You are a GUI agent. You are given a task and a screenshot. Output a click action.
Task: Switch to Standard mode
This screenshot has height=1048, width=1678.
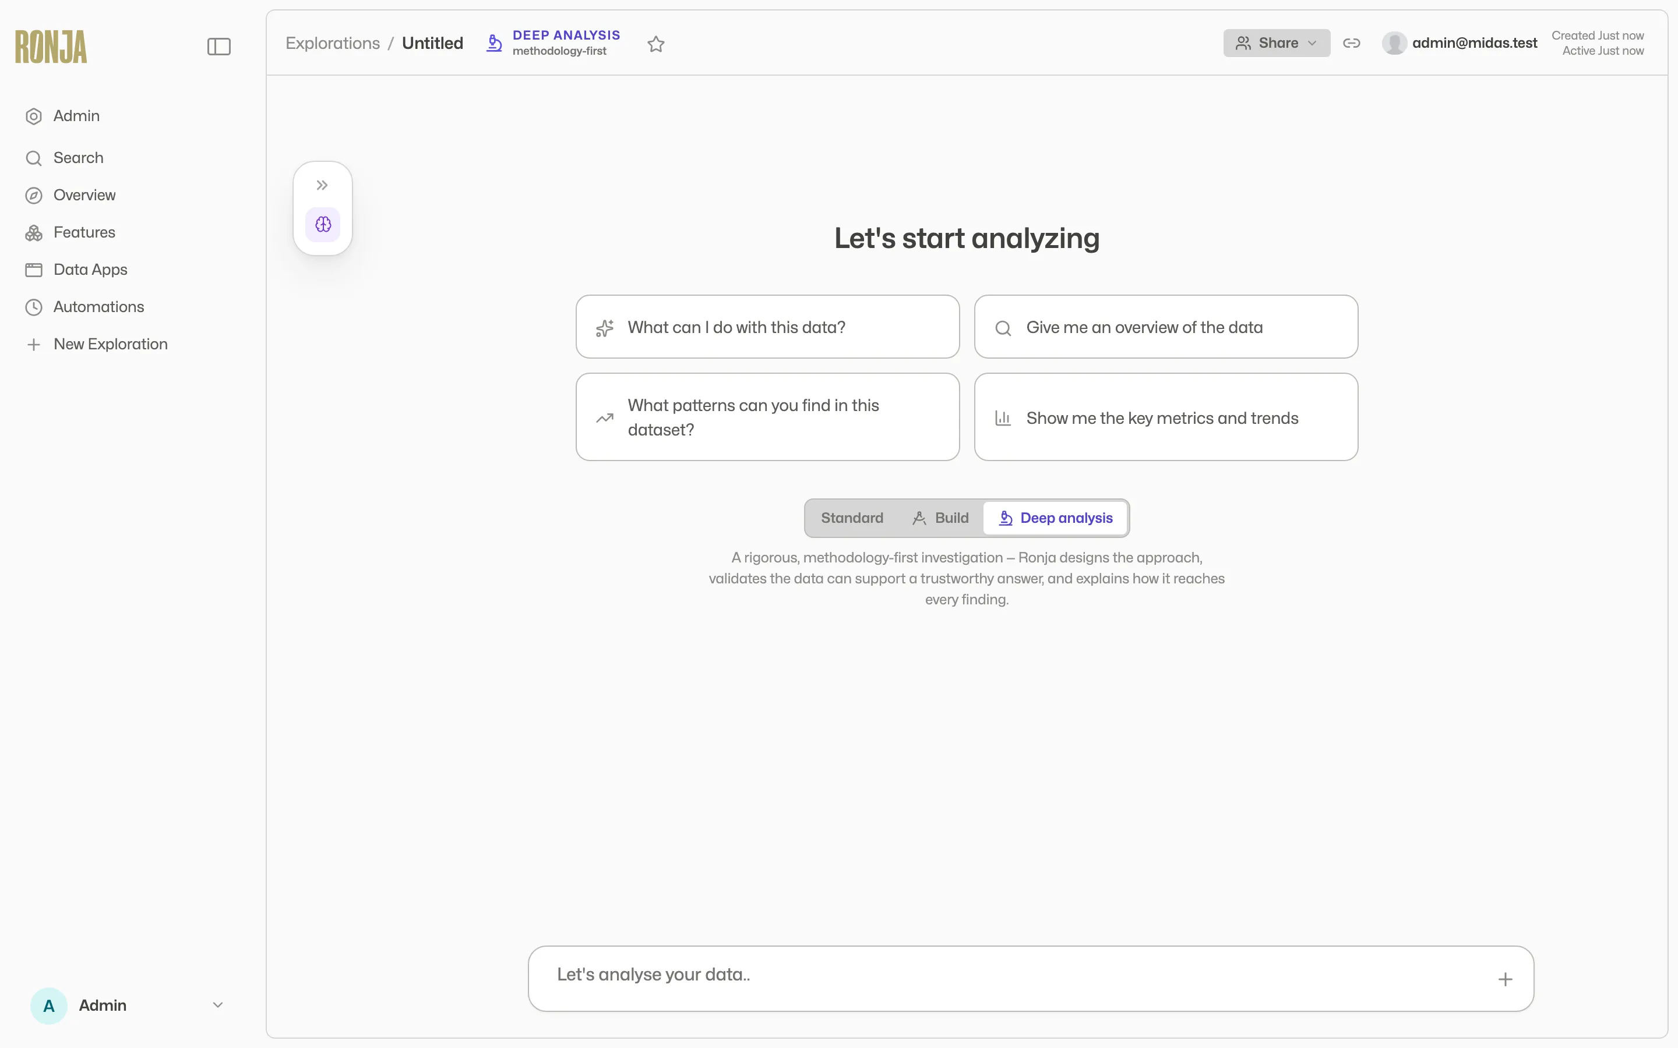[852, 518]
